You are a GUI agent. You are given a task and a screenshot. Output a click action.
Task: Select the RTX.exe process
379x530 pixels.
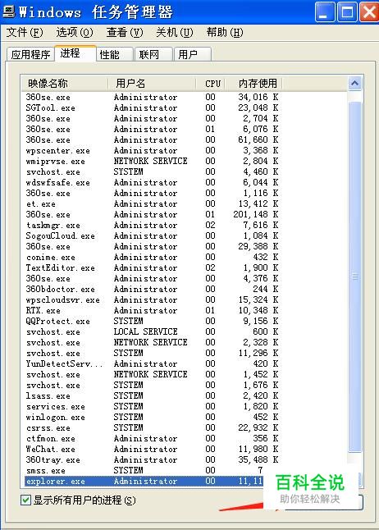point(152,311)
